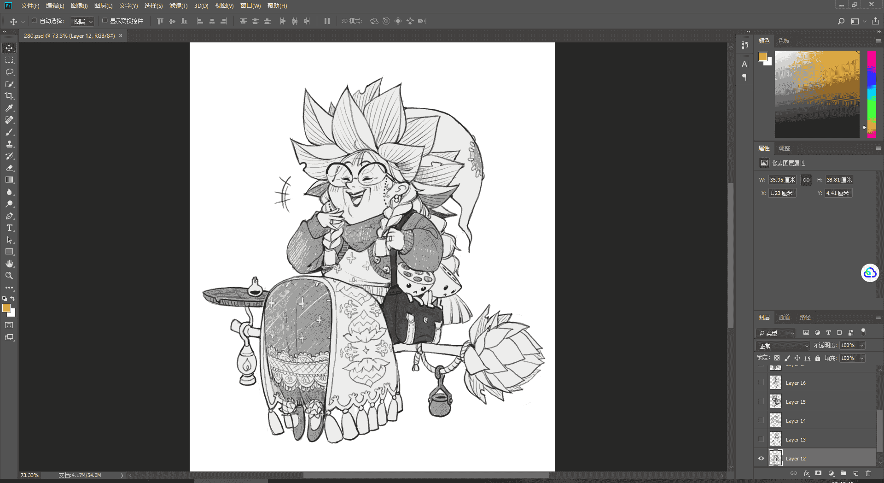
Task: Show Layer 16 visibility
Action: (x=761, y=383)
